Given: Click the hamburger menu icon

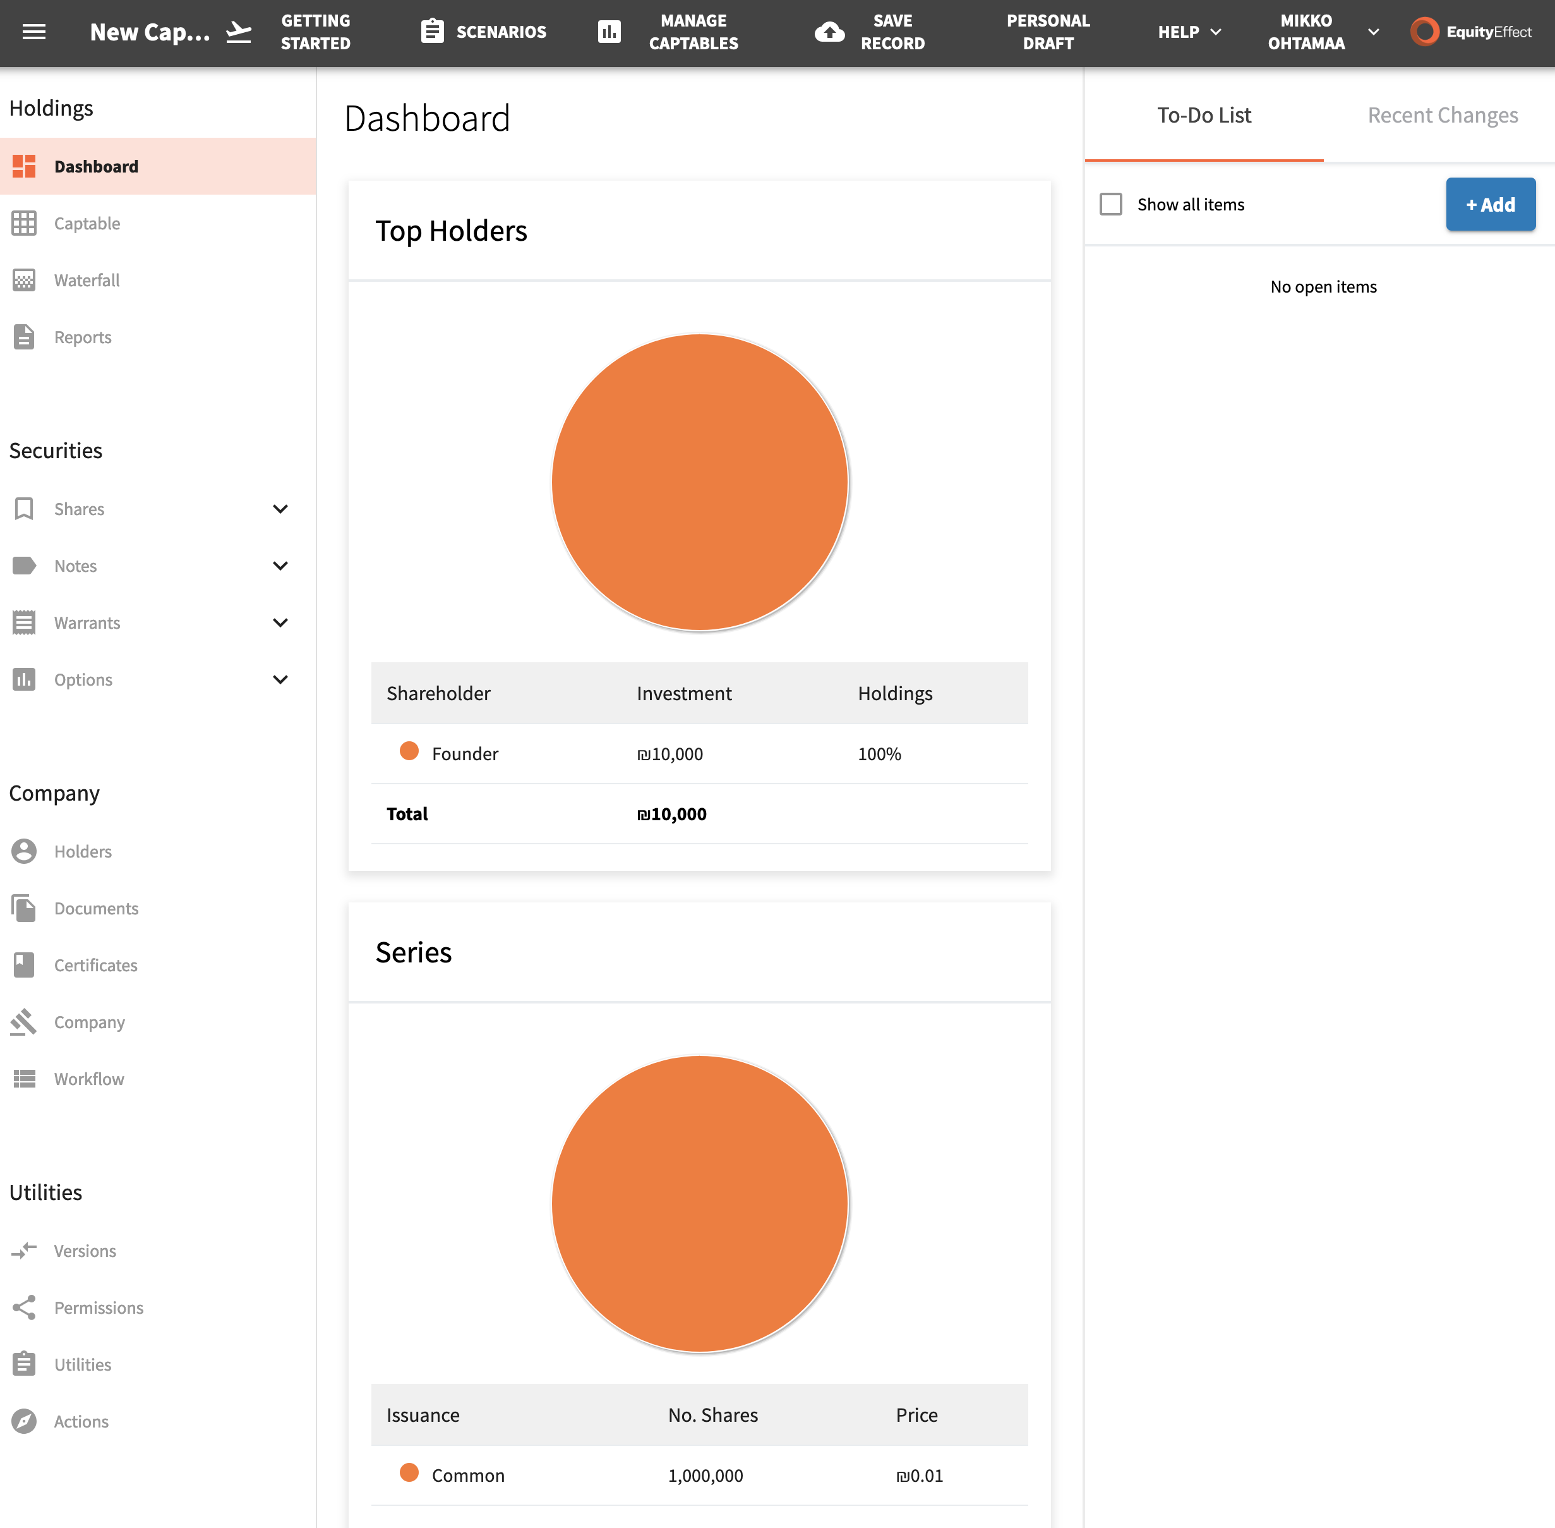Looking at the screenshot, I should tap(33, 31).
